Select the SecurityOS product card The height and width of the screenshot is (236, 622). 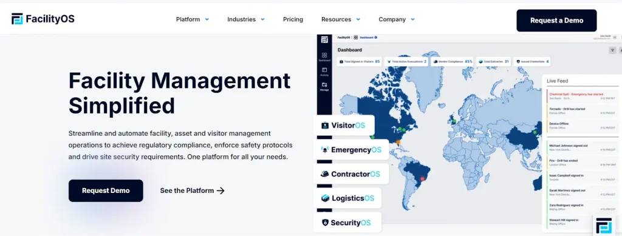[x=347, y=223]
